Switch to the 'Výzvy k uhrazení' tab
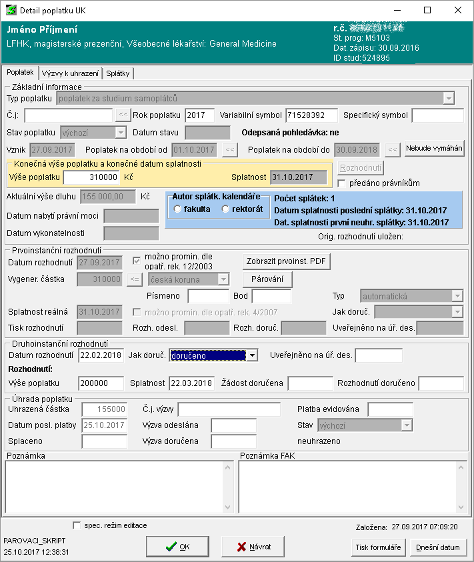 (70, 73)
